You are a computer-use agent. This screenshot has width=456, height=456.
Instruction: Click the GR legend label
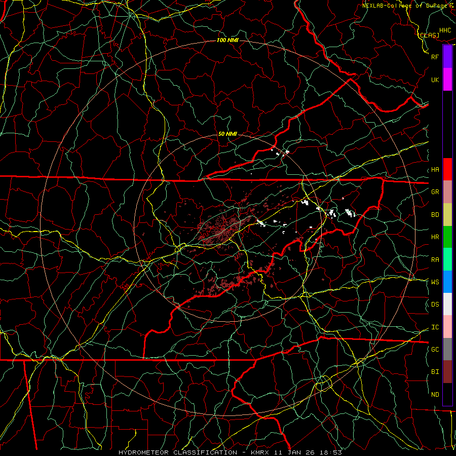pos(435,192)
